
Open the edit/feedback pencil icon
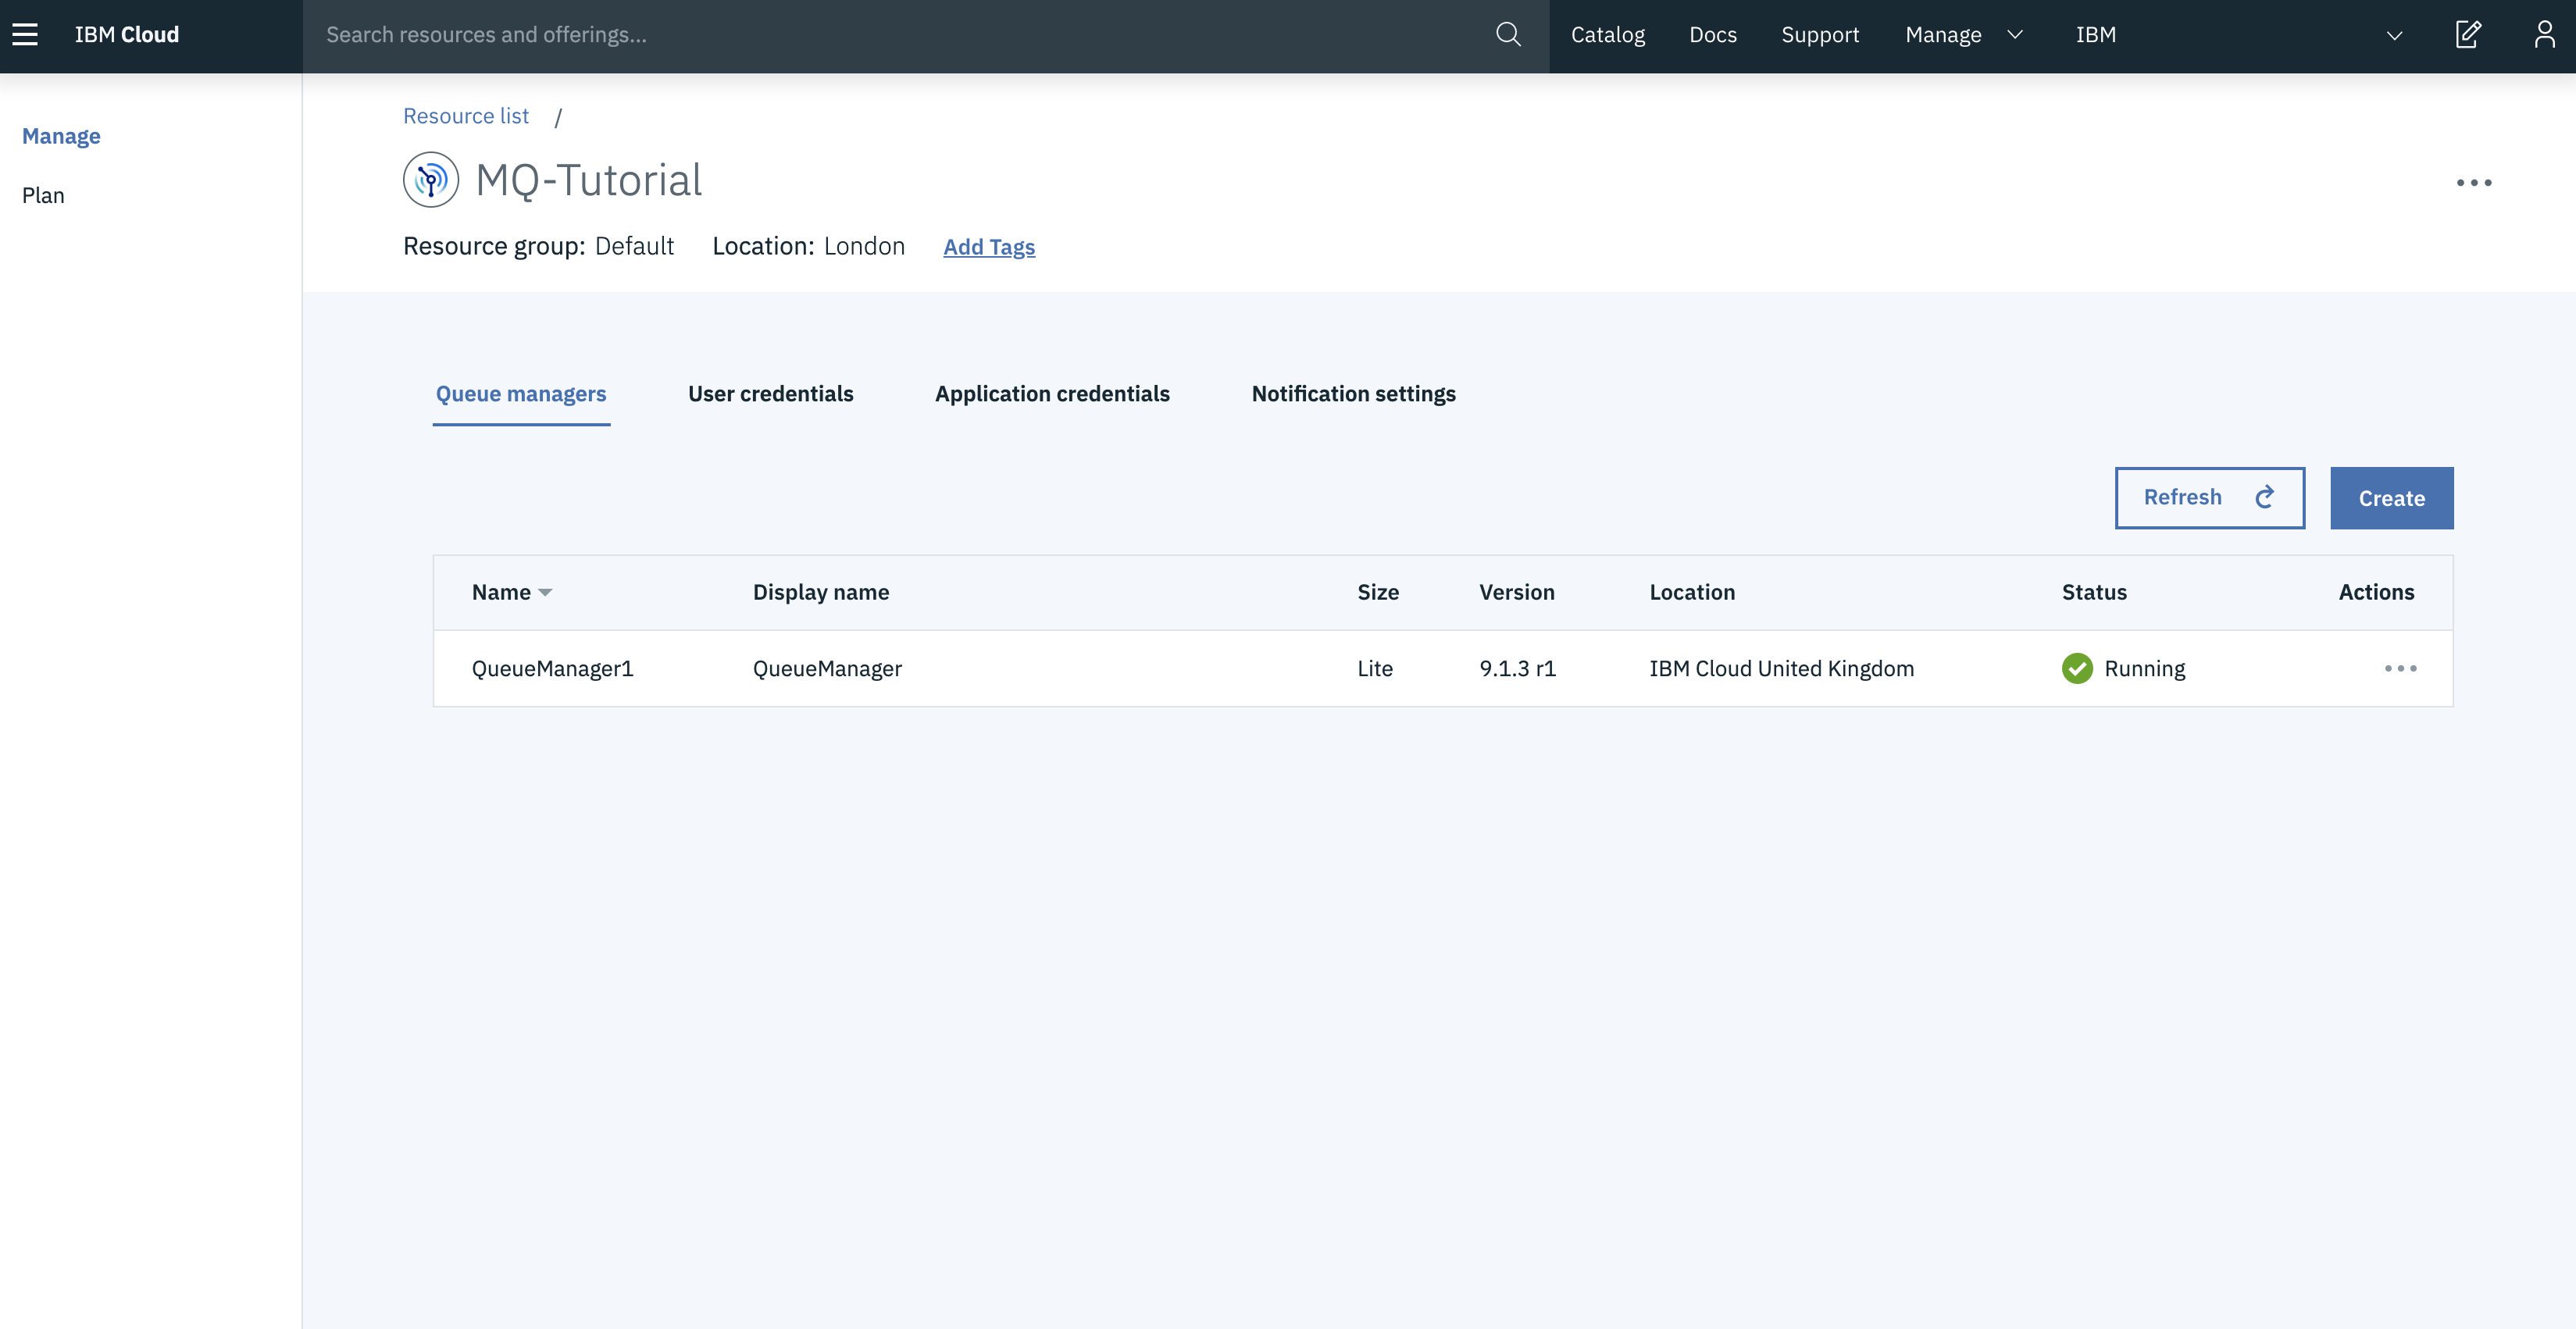2468,34
